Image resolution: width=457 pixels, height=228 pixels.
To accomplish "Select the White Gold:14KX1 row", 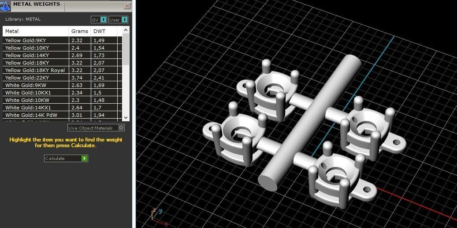I will click(x=63, y=108).
